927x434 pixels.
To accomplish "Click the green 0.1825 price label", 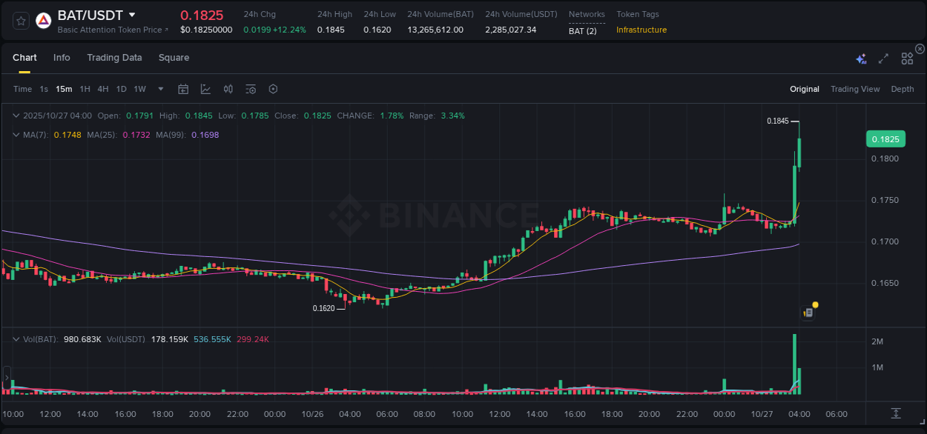I will click(885, 138).
